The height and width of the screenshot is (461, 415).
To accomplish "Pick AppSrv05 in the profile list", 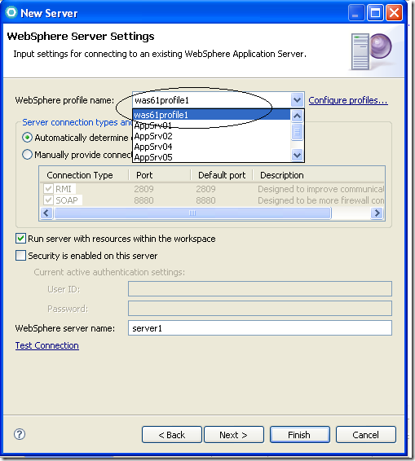I will (x=211, y=157).
